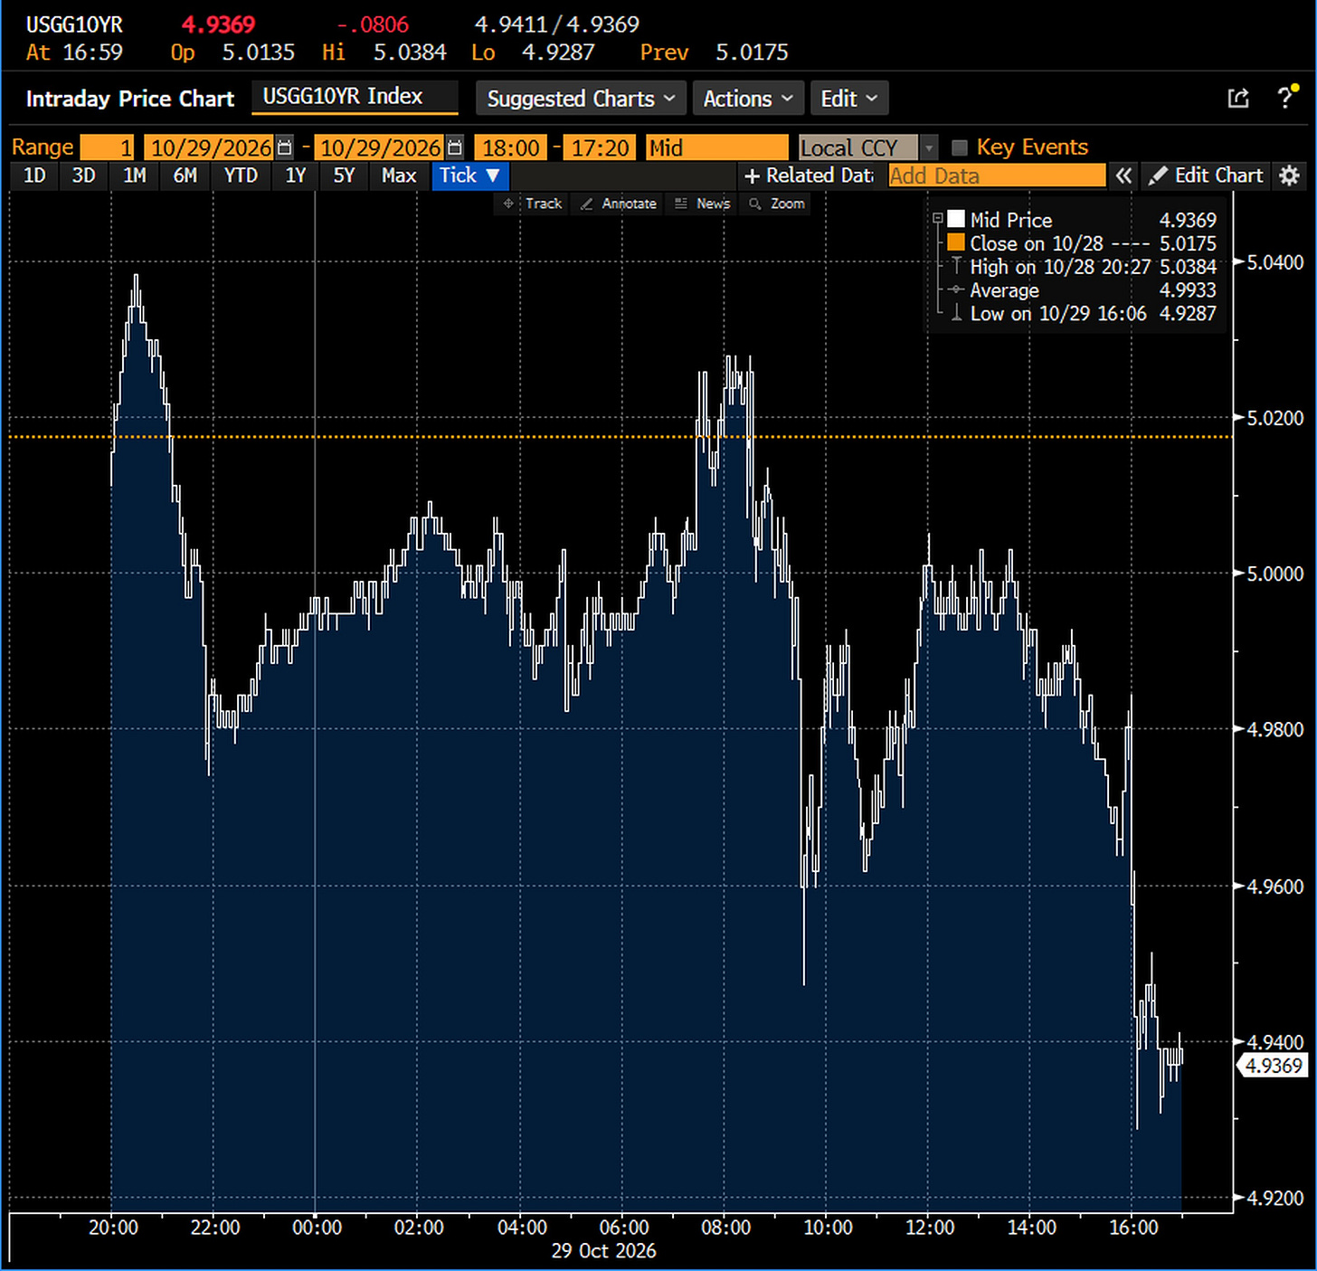Click the Low marker icon in legend
Viewport: 1317px width, 1271px height.
956,313
